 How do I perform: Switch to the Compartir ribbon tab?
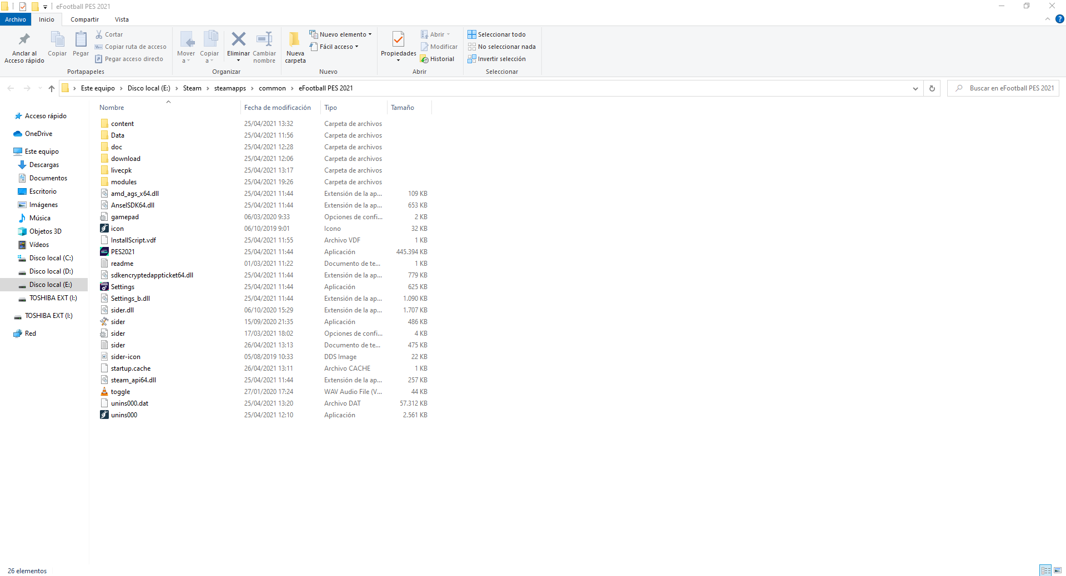[84, 19]
